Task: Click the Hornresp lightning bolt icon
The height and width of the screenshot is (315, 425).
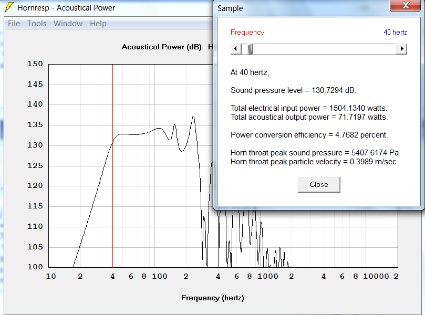Action: tap(9, 7)
